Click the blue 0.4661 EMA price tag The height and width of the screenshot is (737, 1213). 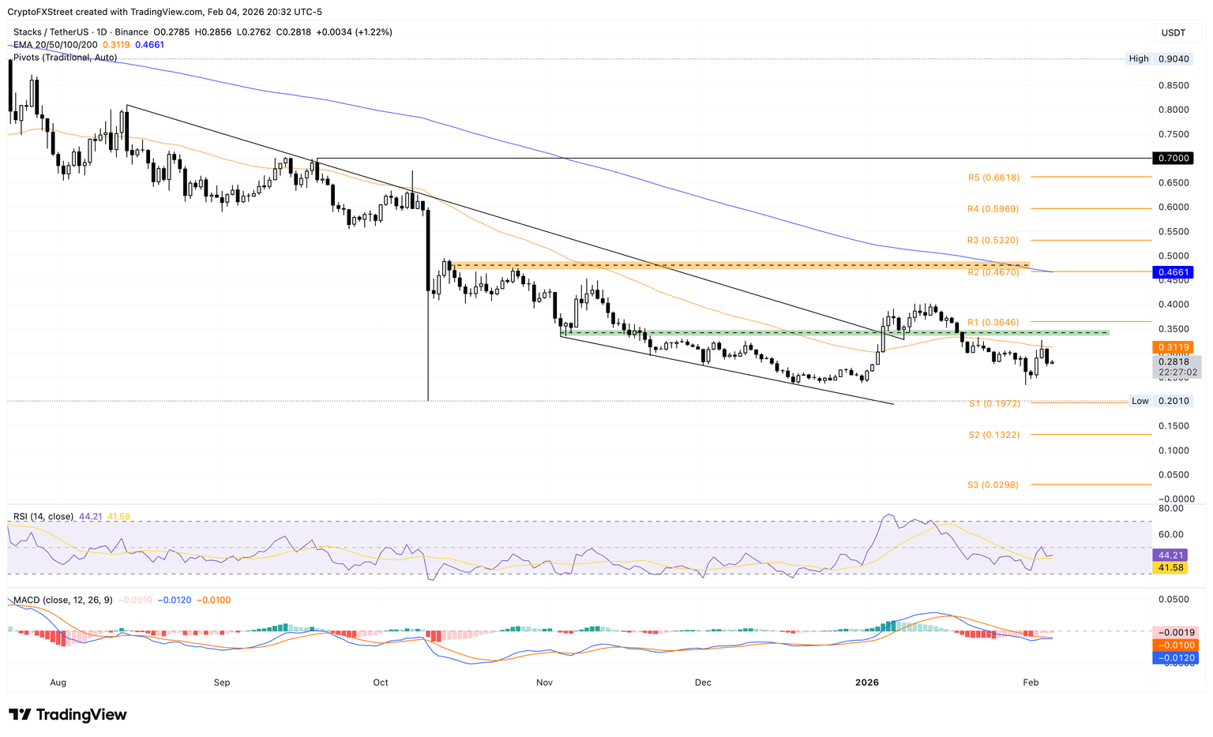[x=1174, y=272]
